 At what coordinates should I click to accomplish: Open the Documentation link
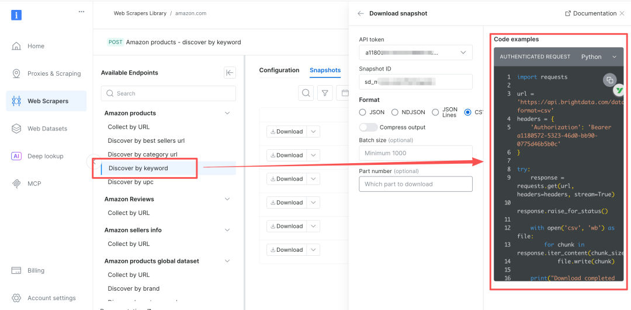[x=591, y=13]
